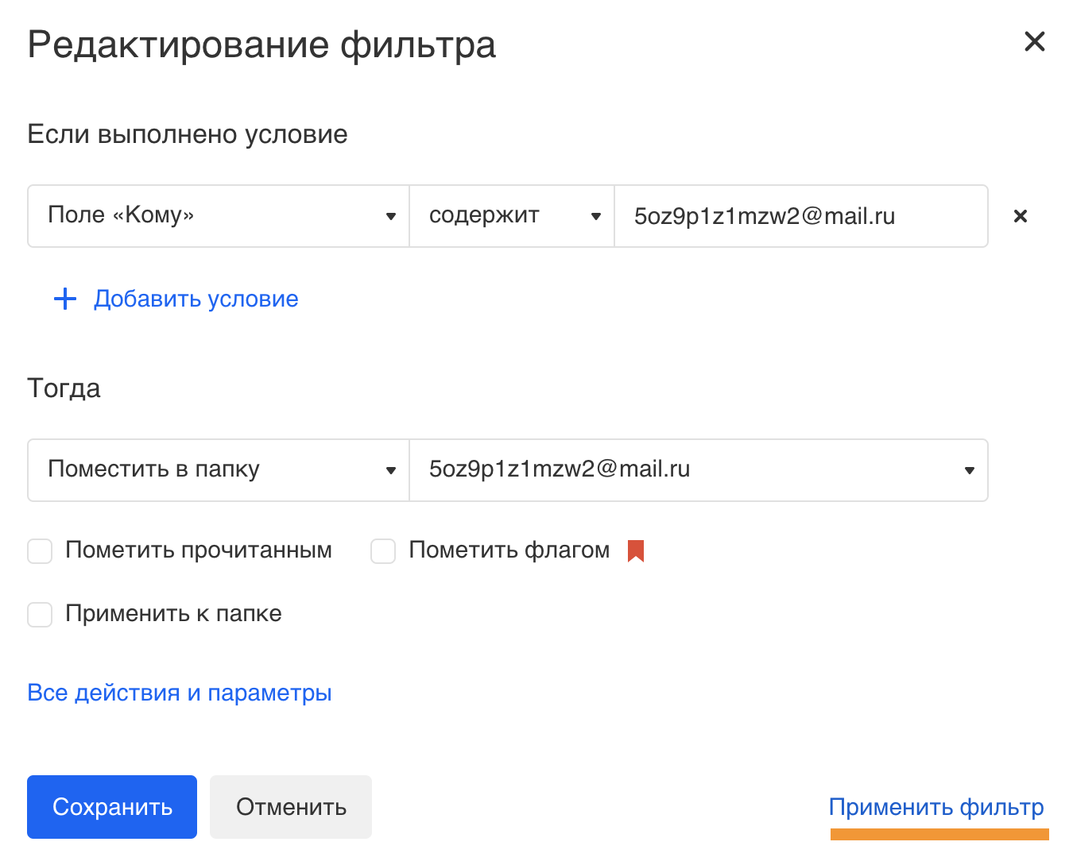The image size is (1073, 861).
Task: Close the filter editing dialog
Action: tap(1034, 41)
